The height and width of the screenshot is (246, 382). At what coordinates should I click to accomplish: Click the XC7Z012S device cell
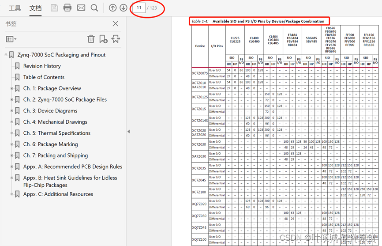(x=200, y=97)
